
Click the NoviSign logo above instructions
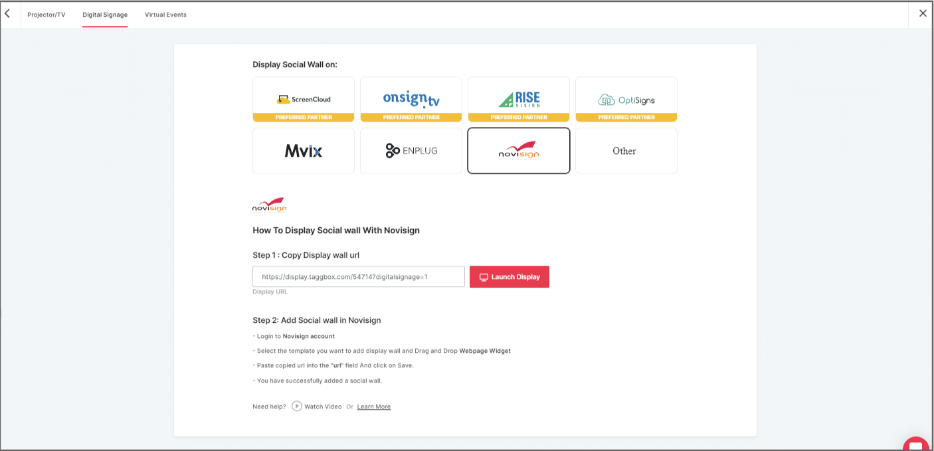269,204
